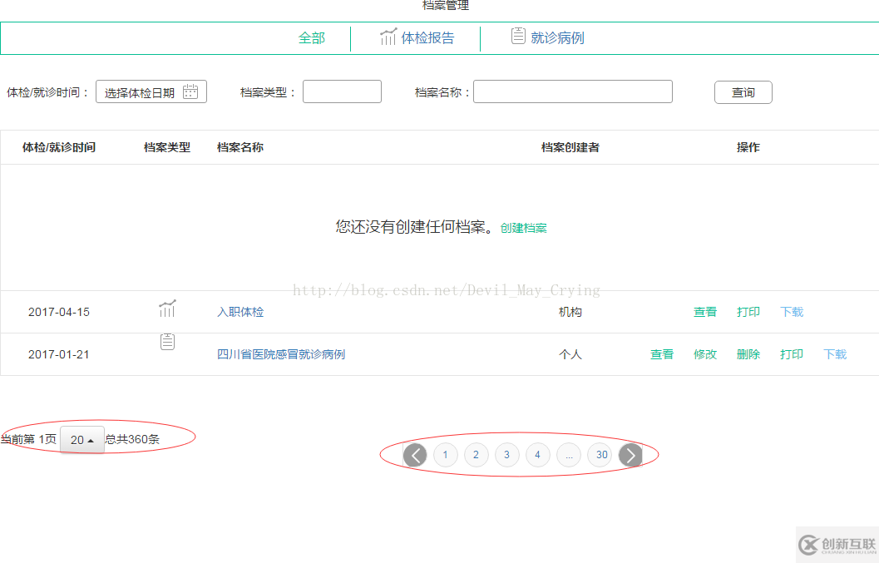Select page 30 in the pagination
The width and height of the screenshot is (879, 563).
coord(600,455)
